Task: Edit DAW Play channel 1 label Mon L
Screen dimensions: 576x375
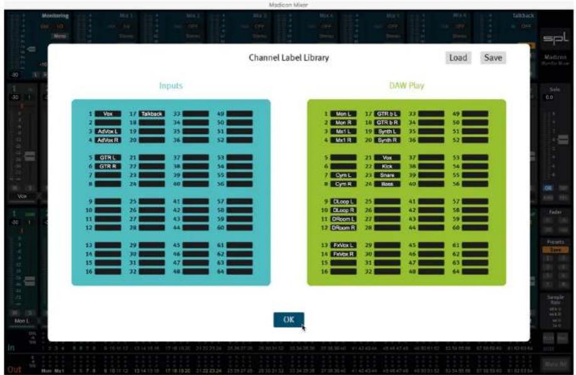Action: [x=344, y=114]
